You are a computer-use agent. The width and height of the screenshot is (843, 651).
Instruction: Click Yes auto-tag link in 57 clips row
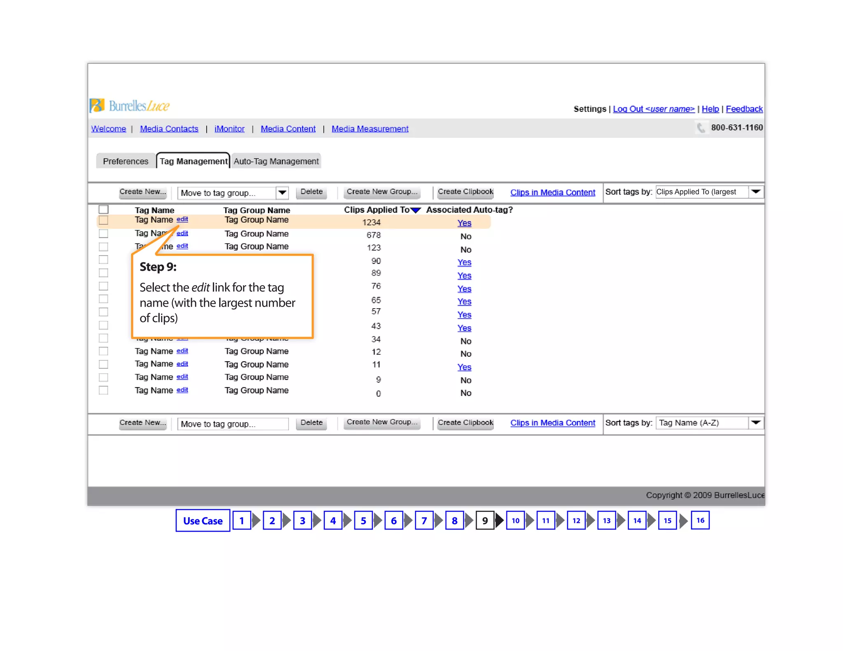[464, 314]
